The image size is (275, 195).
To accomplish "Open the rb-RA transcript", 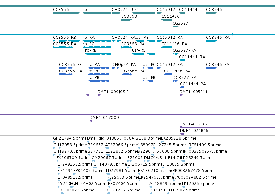I will click(97, 41).
